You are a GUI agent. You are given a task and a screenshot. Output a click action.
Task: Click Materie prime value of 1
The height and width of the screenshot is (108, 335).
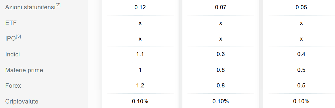(140, 70)
